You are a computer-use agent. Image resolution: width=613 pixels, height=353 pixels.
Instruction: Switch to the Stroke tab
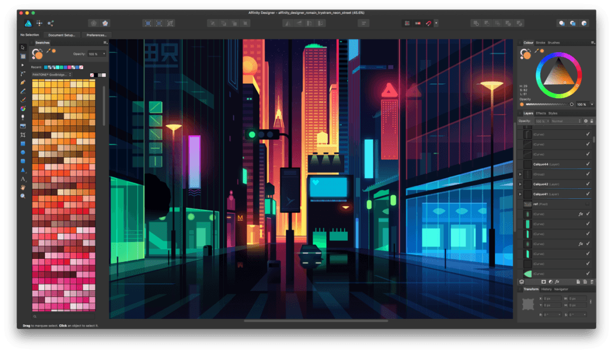[x=541, y=43]
